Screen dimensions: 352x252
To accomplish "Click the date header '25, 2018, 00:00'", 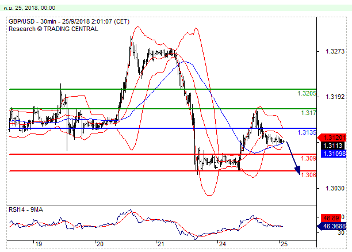I will 35,8.
